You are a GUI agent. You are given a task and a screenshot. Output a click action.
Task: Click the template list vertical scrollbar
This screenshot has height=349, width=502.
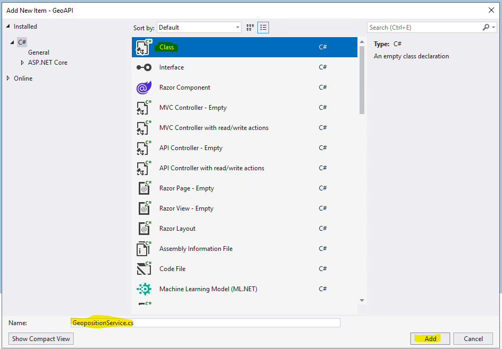point(362,80)
